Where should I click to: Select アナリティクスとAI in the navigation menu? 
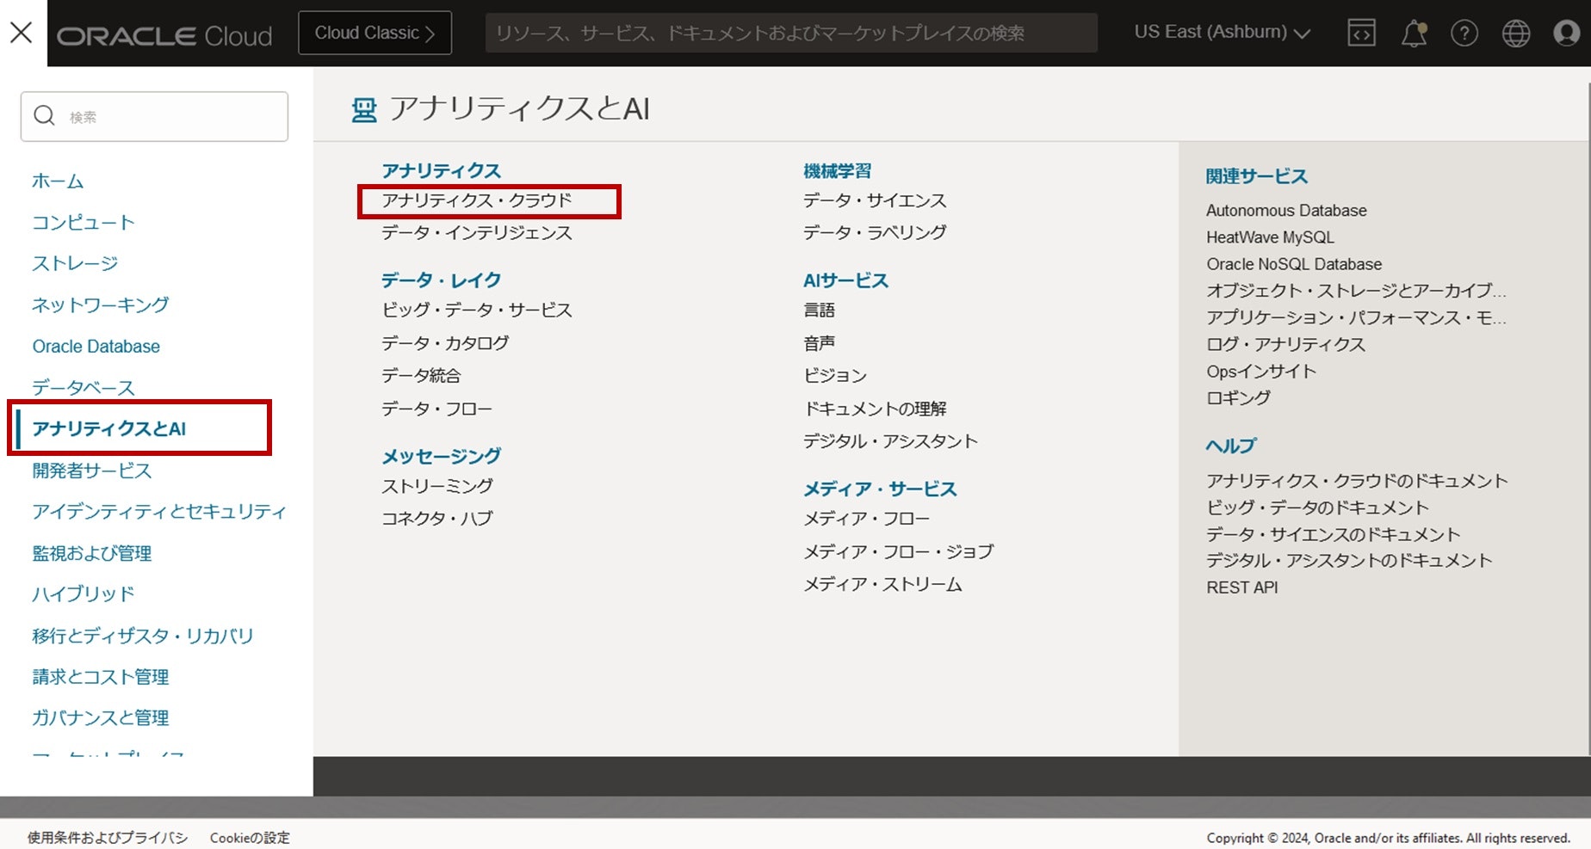click(x=109, y=428)
